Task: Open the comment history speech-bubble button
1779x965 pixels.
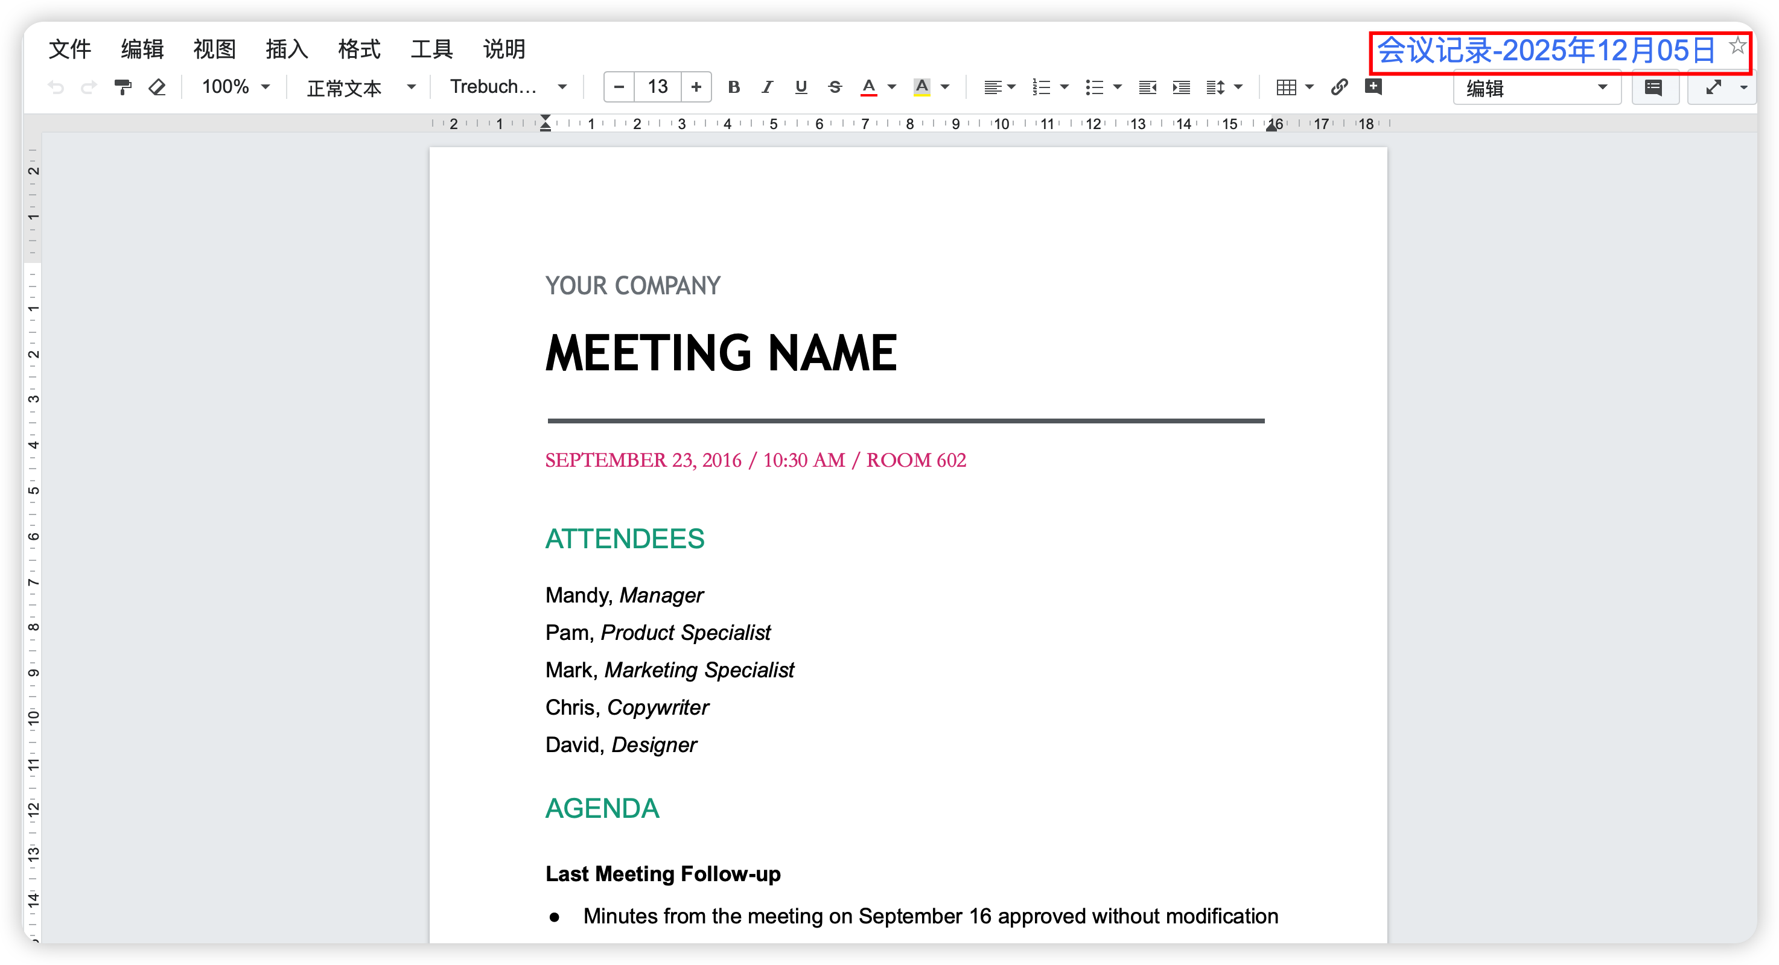Action: (1653, 87)
